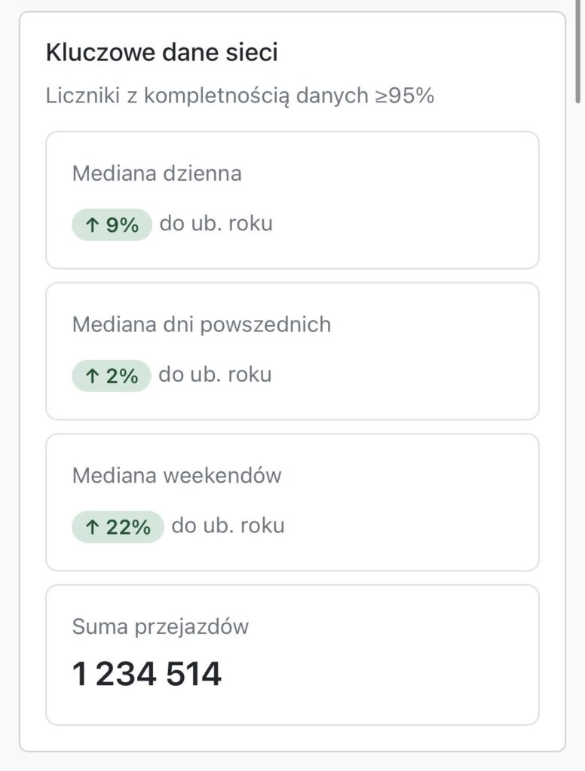Click the "Liczniki z kompletnością danych ≥95%" subtitle

point(240,96)
